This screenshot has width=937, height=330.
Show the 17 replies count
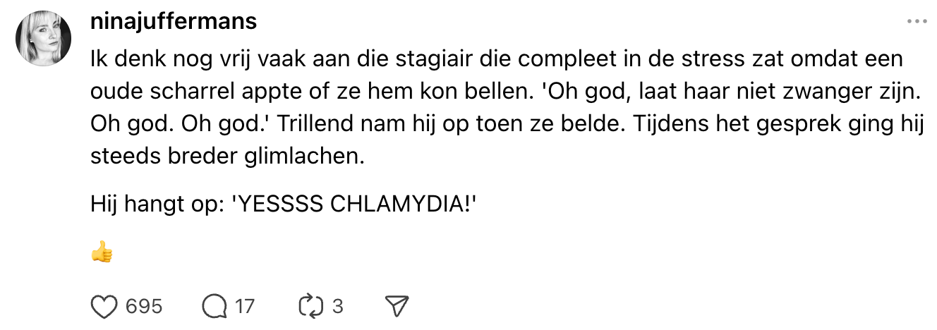[x=244, y=306]
